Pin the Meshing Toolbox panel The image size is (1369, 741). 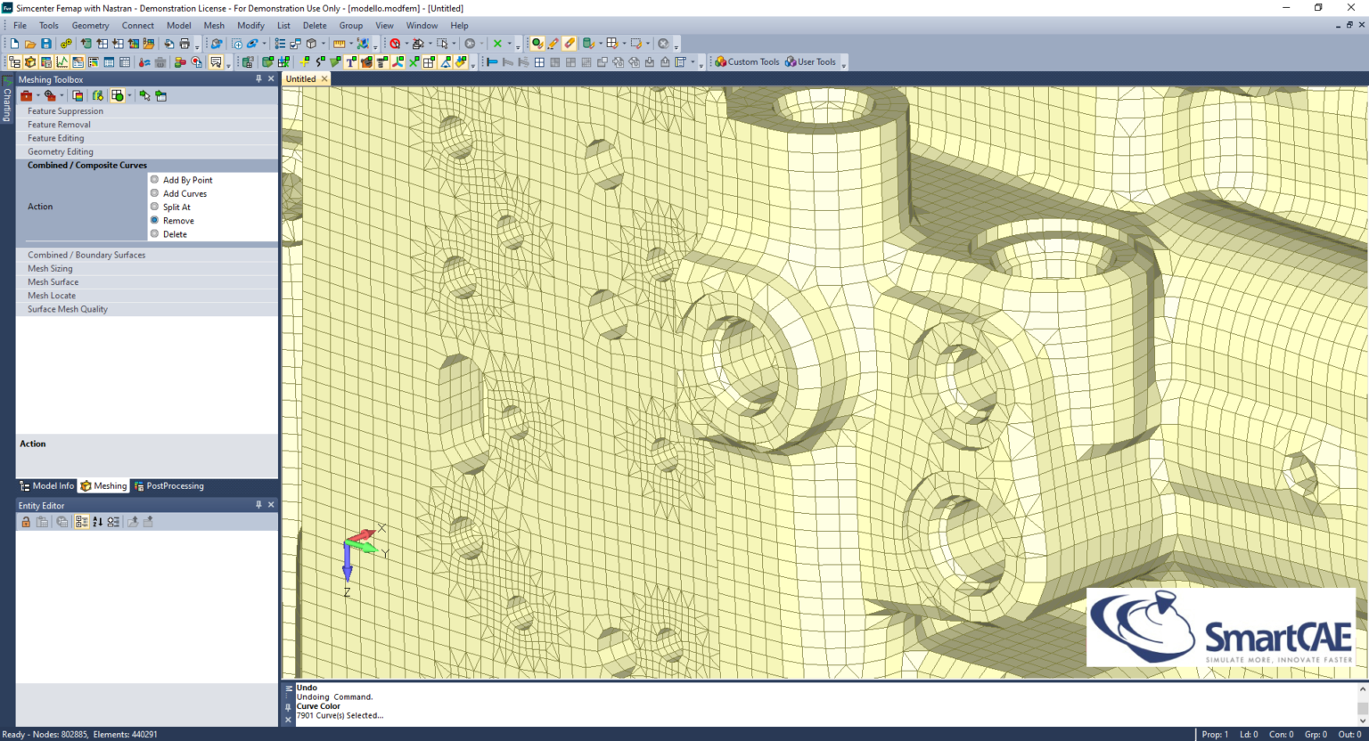pyautogui.click(x=258, y=78)
